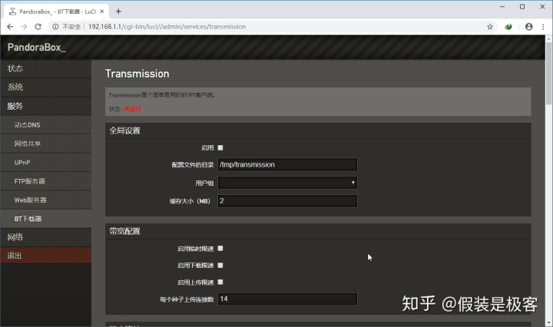Click the 每个种子上传连接数 input field

pos(287,299)
